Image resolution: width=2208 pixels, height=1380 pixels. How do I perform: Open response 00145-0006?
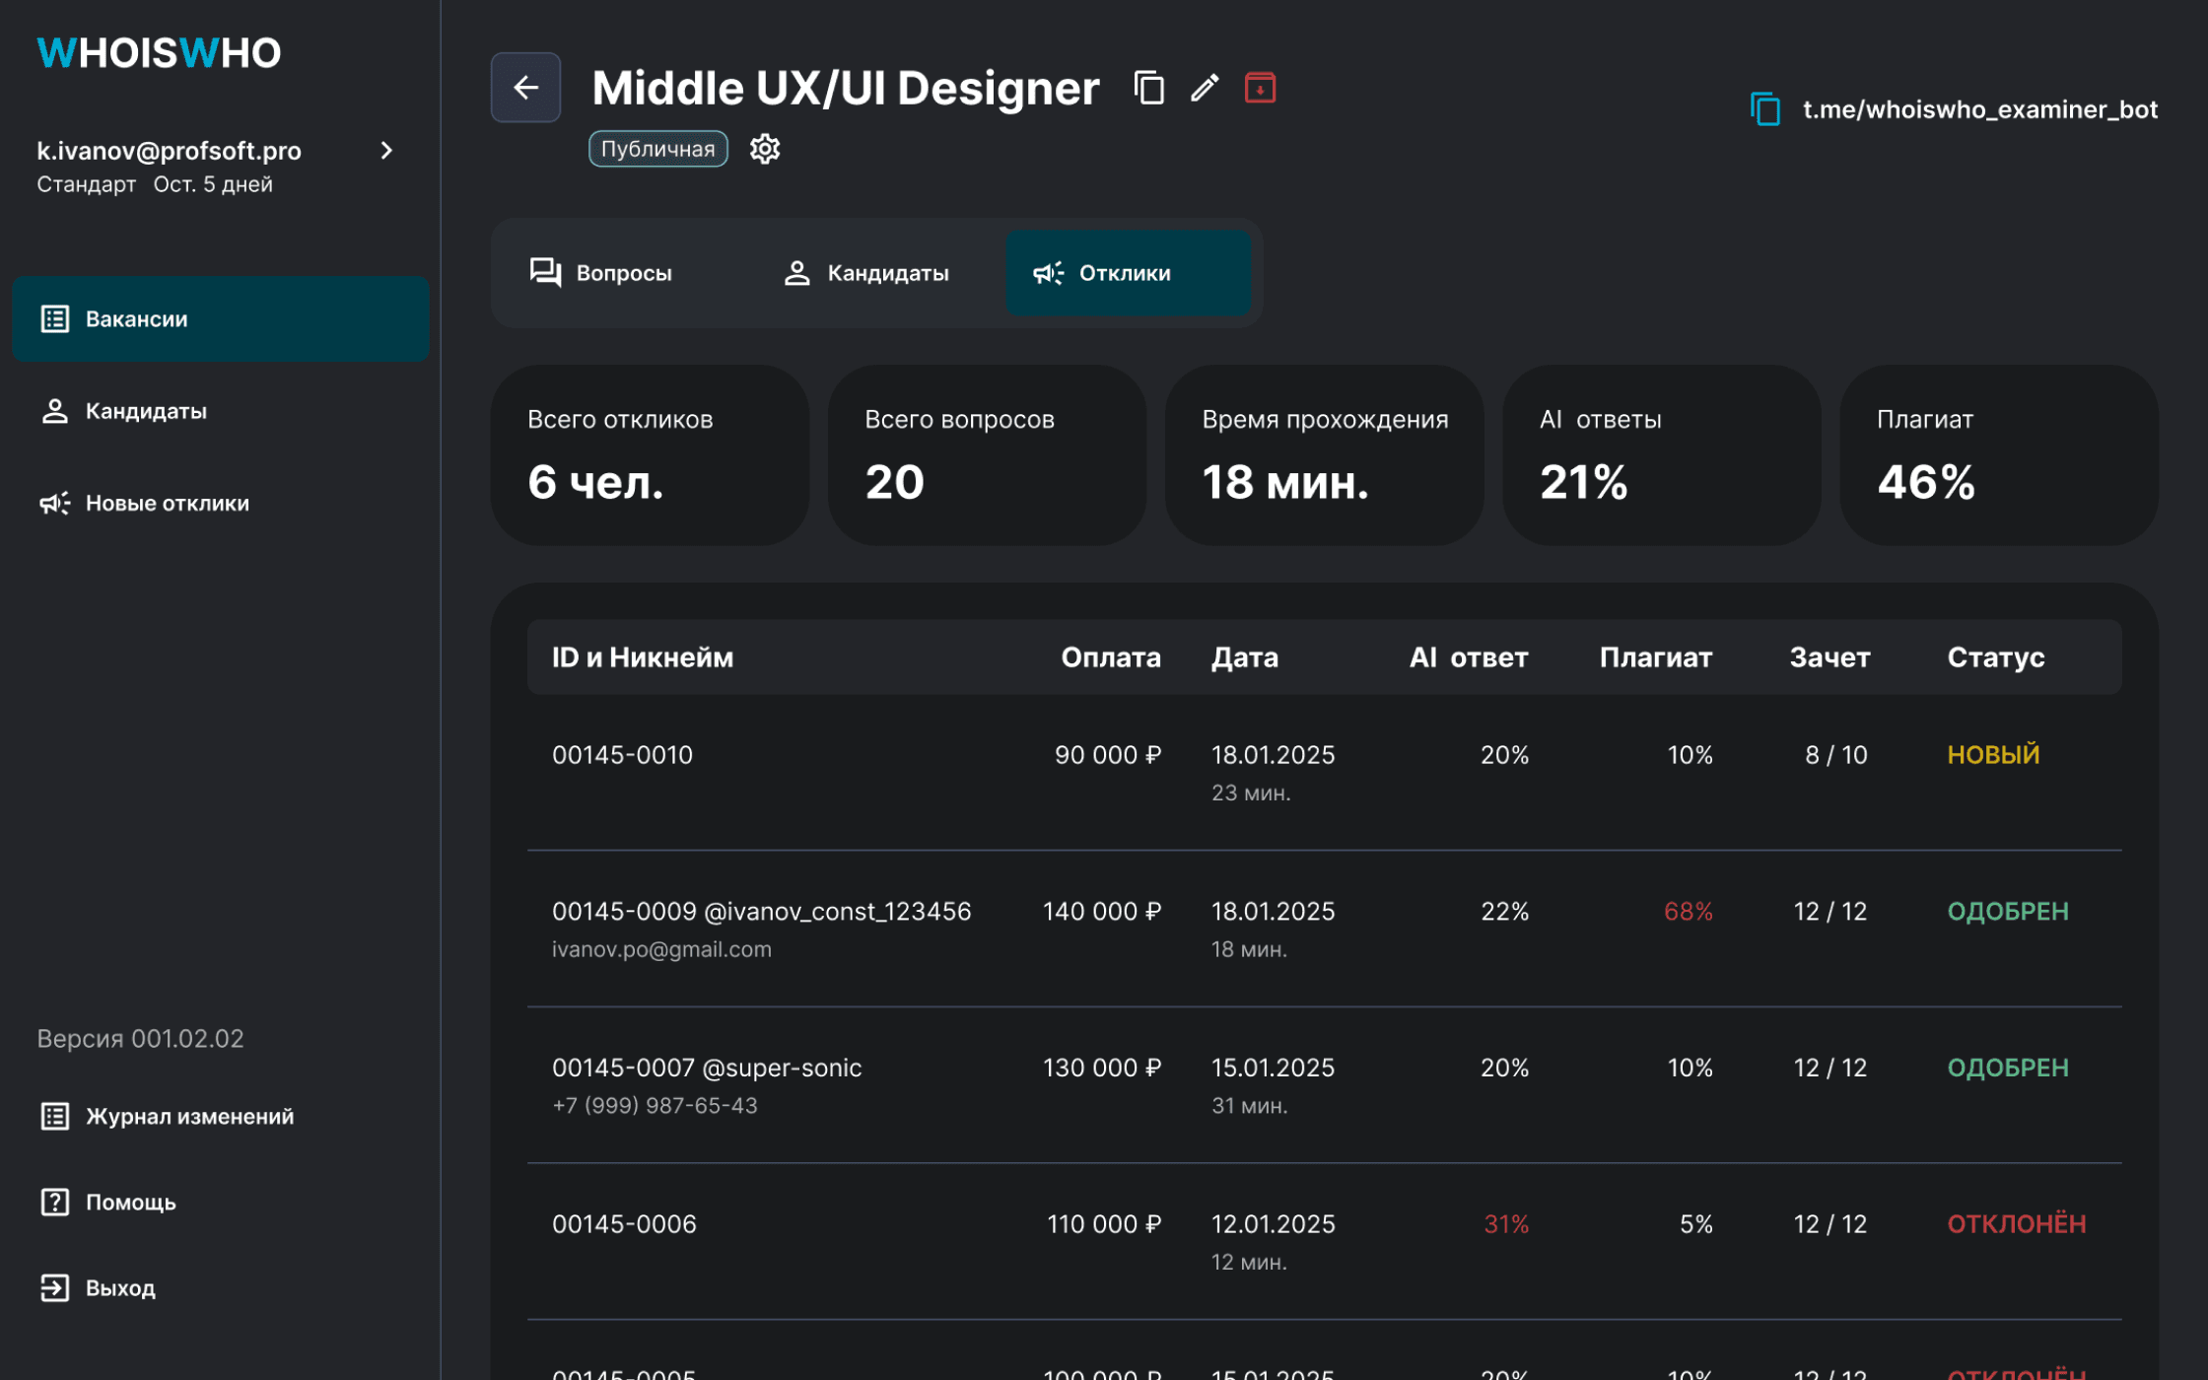1324,1242
